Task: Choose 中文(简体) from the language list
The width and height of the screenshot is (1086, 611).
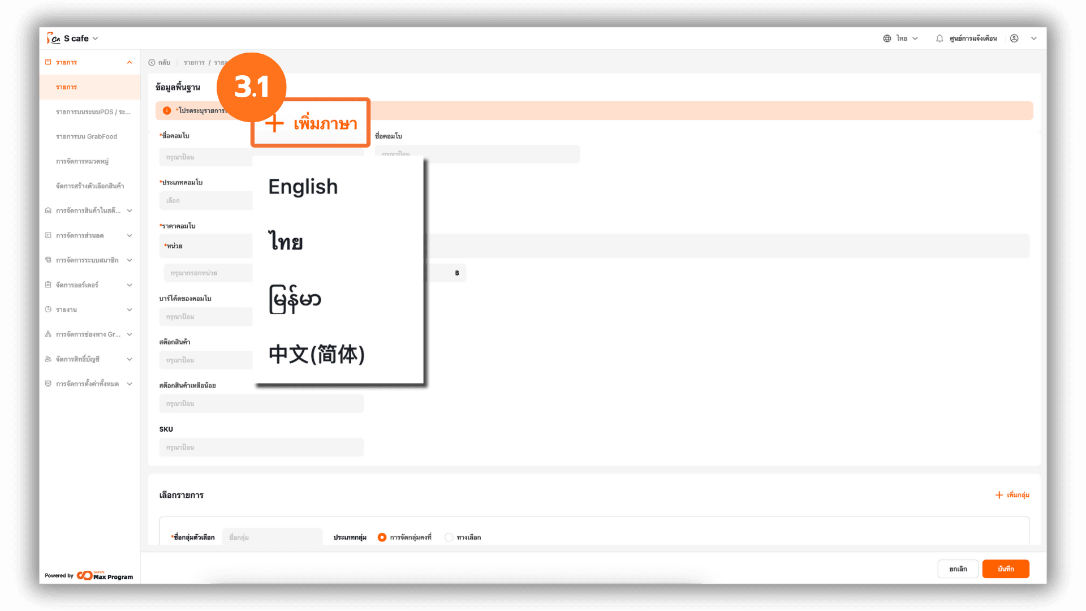Action: coord(316,355)
